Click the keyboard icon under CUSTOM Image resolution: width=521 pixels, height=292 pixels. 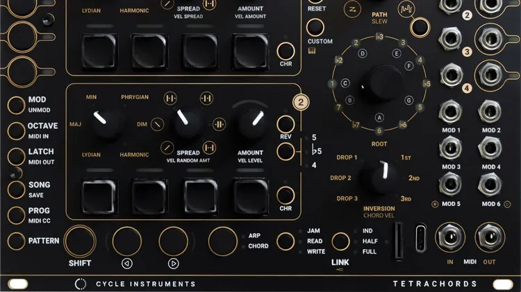[312, 51]
